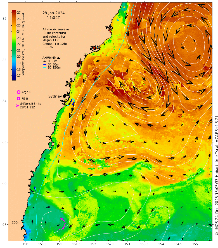
Task: Click the Sydney city label
Action: 55,96
